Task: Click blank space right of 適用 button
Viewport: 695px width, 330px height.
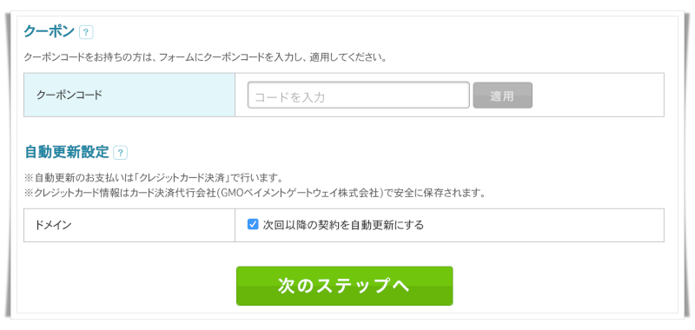Action: (x=598, y=96)
